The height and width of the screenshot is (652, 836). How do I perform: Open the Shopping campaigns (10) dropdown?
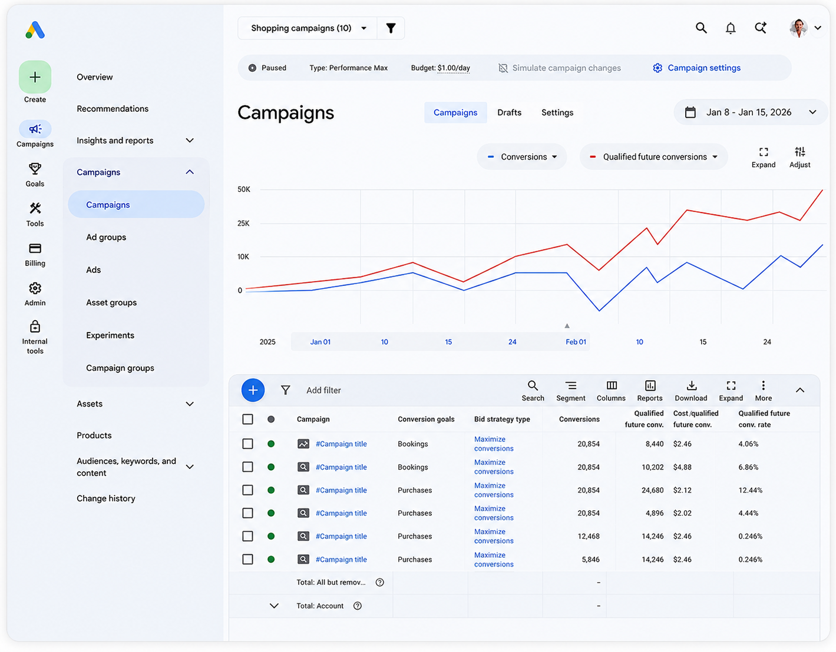coord(308,28)
